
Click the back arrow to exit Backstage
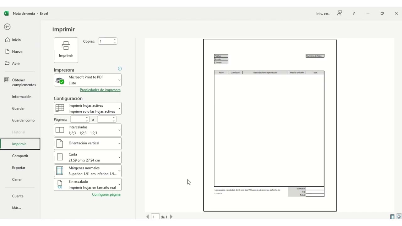[7, 27]
